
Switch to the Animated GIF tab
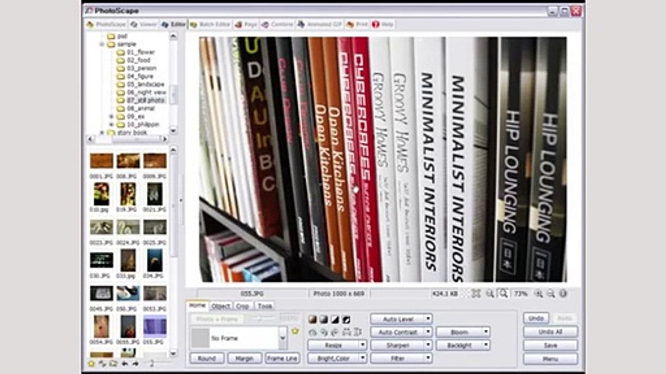point(320,24)
